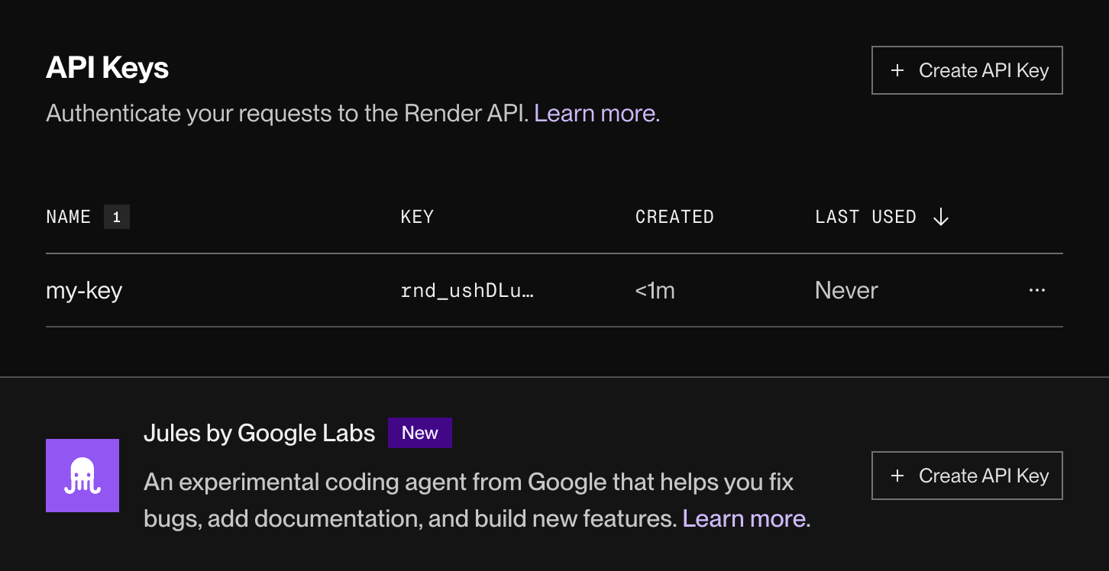Image resolution: width=1109 pixels, height=571 pixels.
Task: Select the my-key row name
Action: [84, 290]
